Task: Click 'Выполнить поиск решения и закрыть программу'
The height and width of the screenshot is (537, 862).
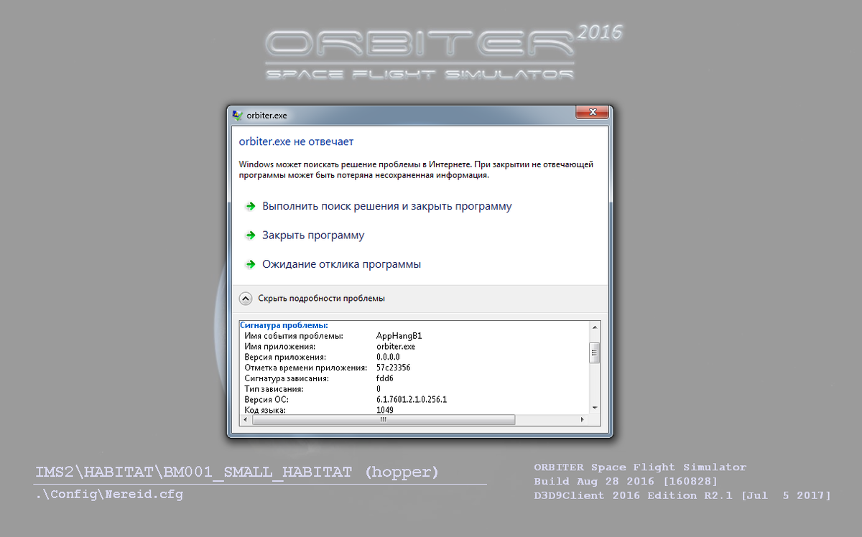Action: (387, 206)
